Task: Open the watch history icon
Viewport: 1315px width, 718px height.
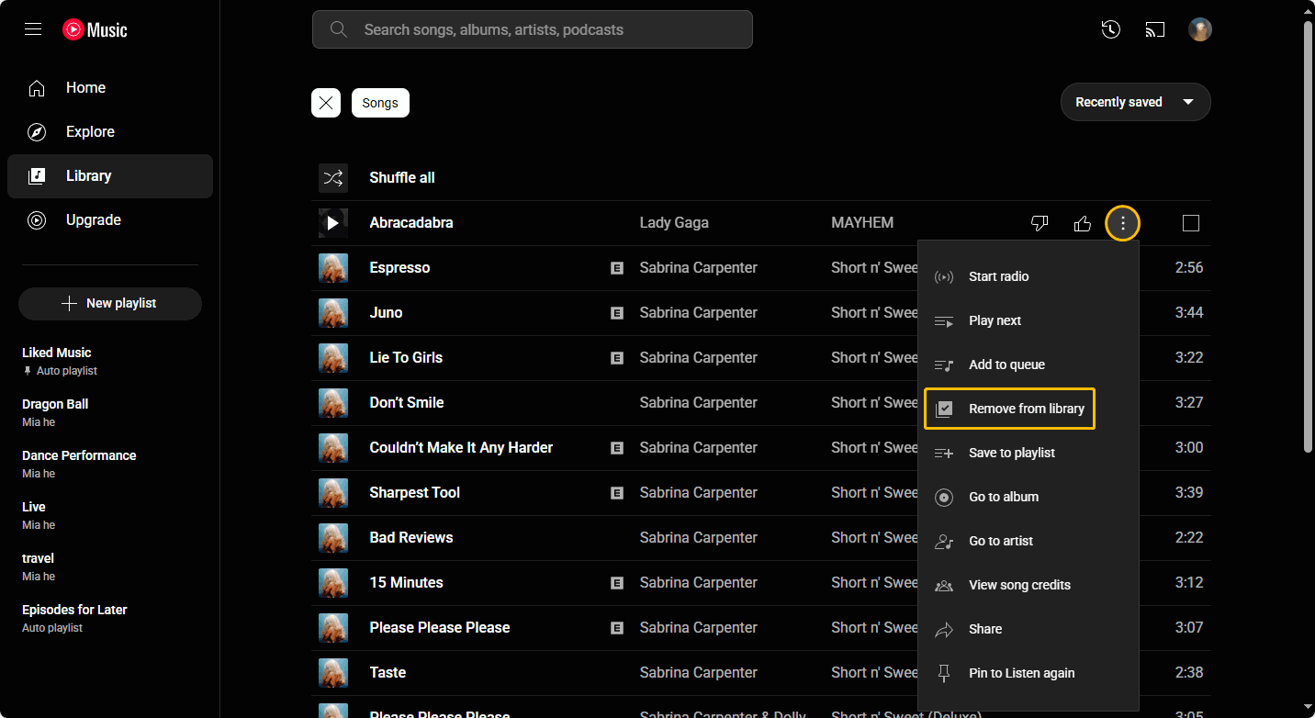Action: point(1111,29)
